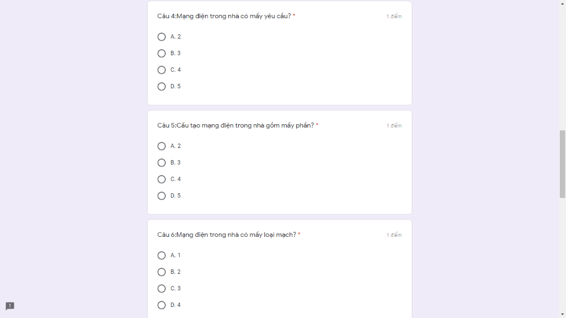Image resolution: width=566 pixels, height=318 pixels.
Task: Pick answer C. 3 for Câu 6
Action: (x=161, y=289)
